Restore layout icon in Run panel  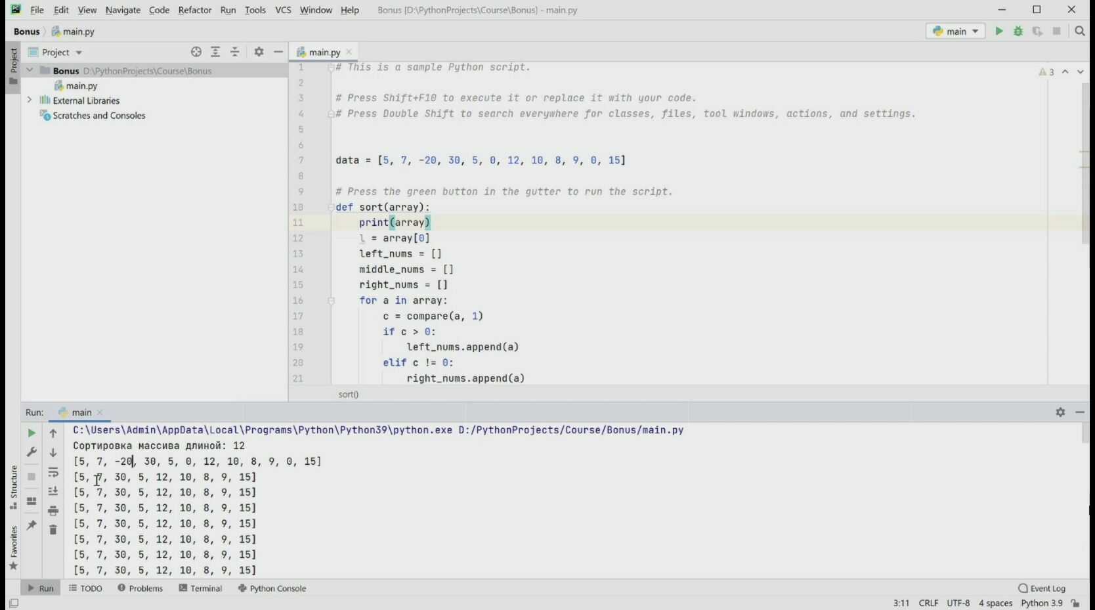pyautogui.click(x=32, y=501)
